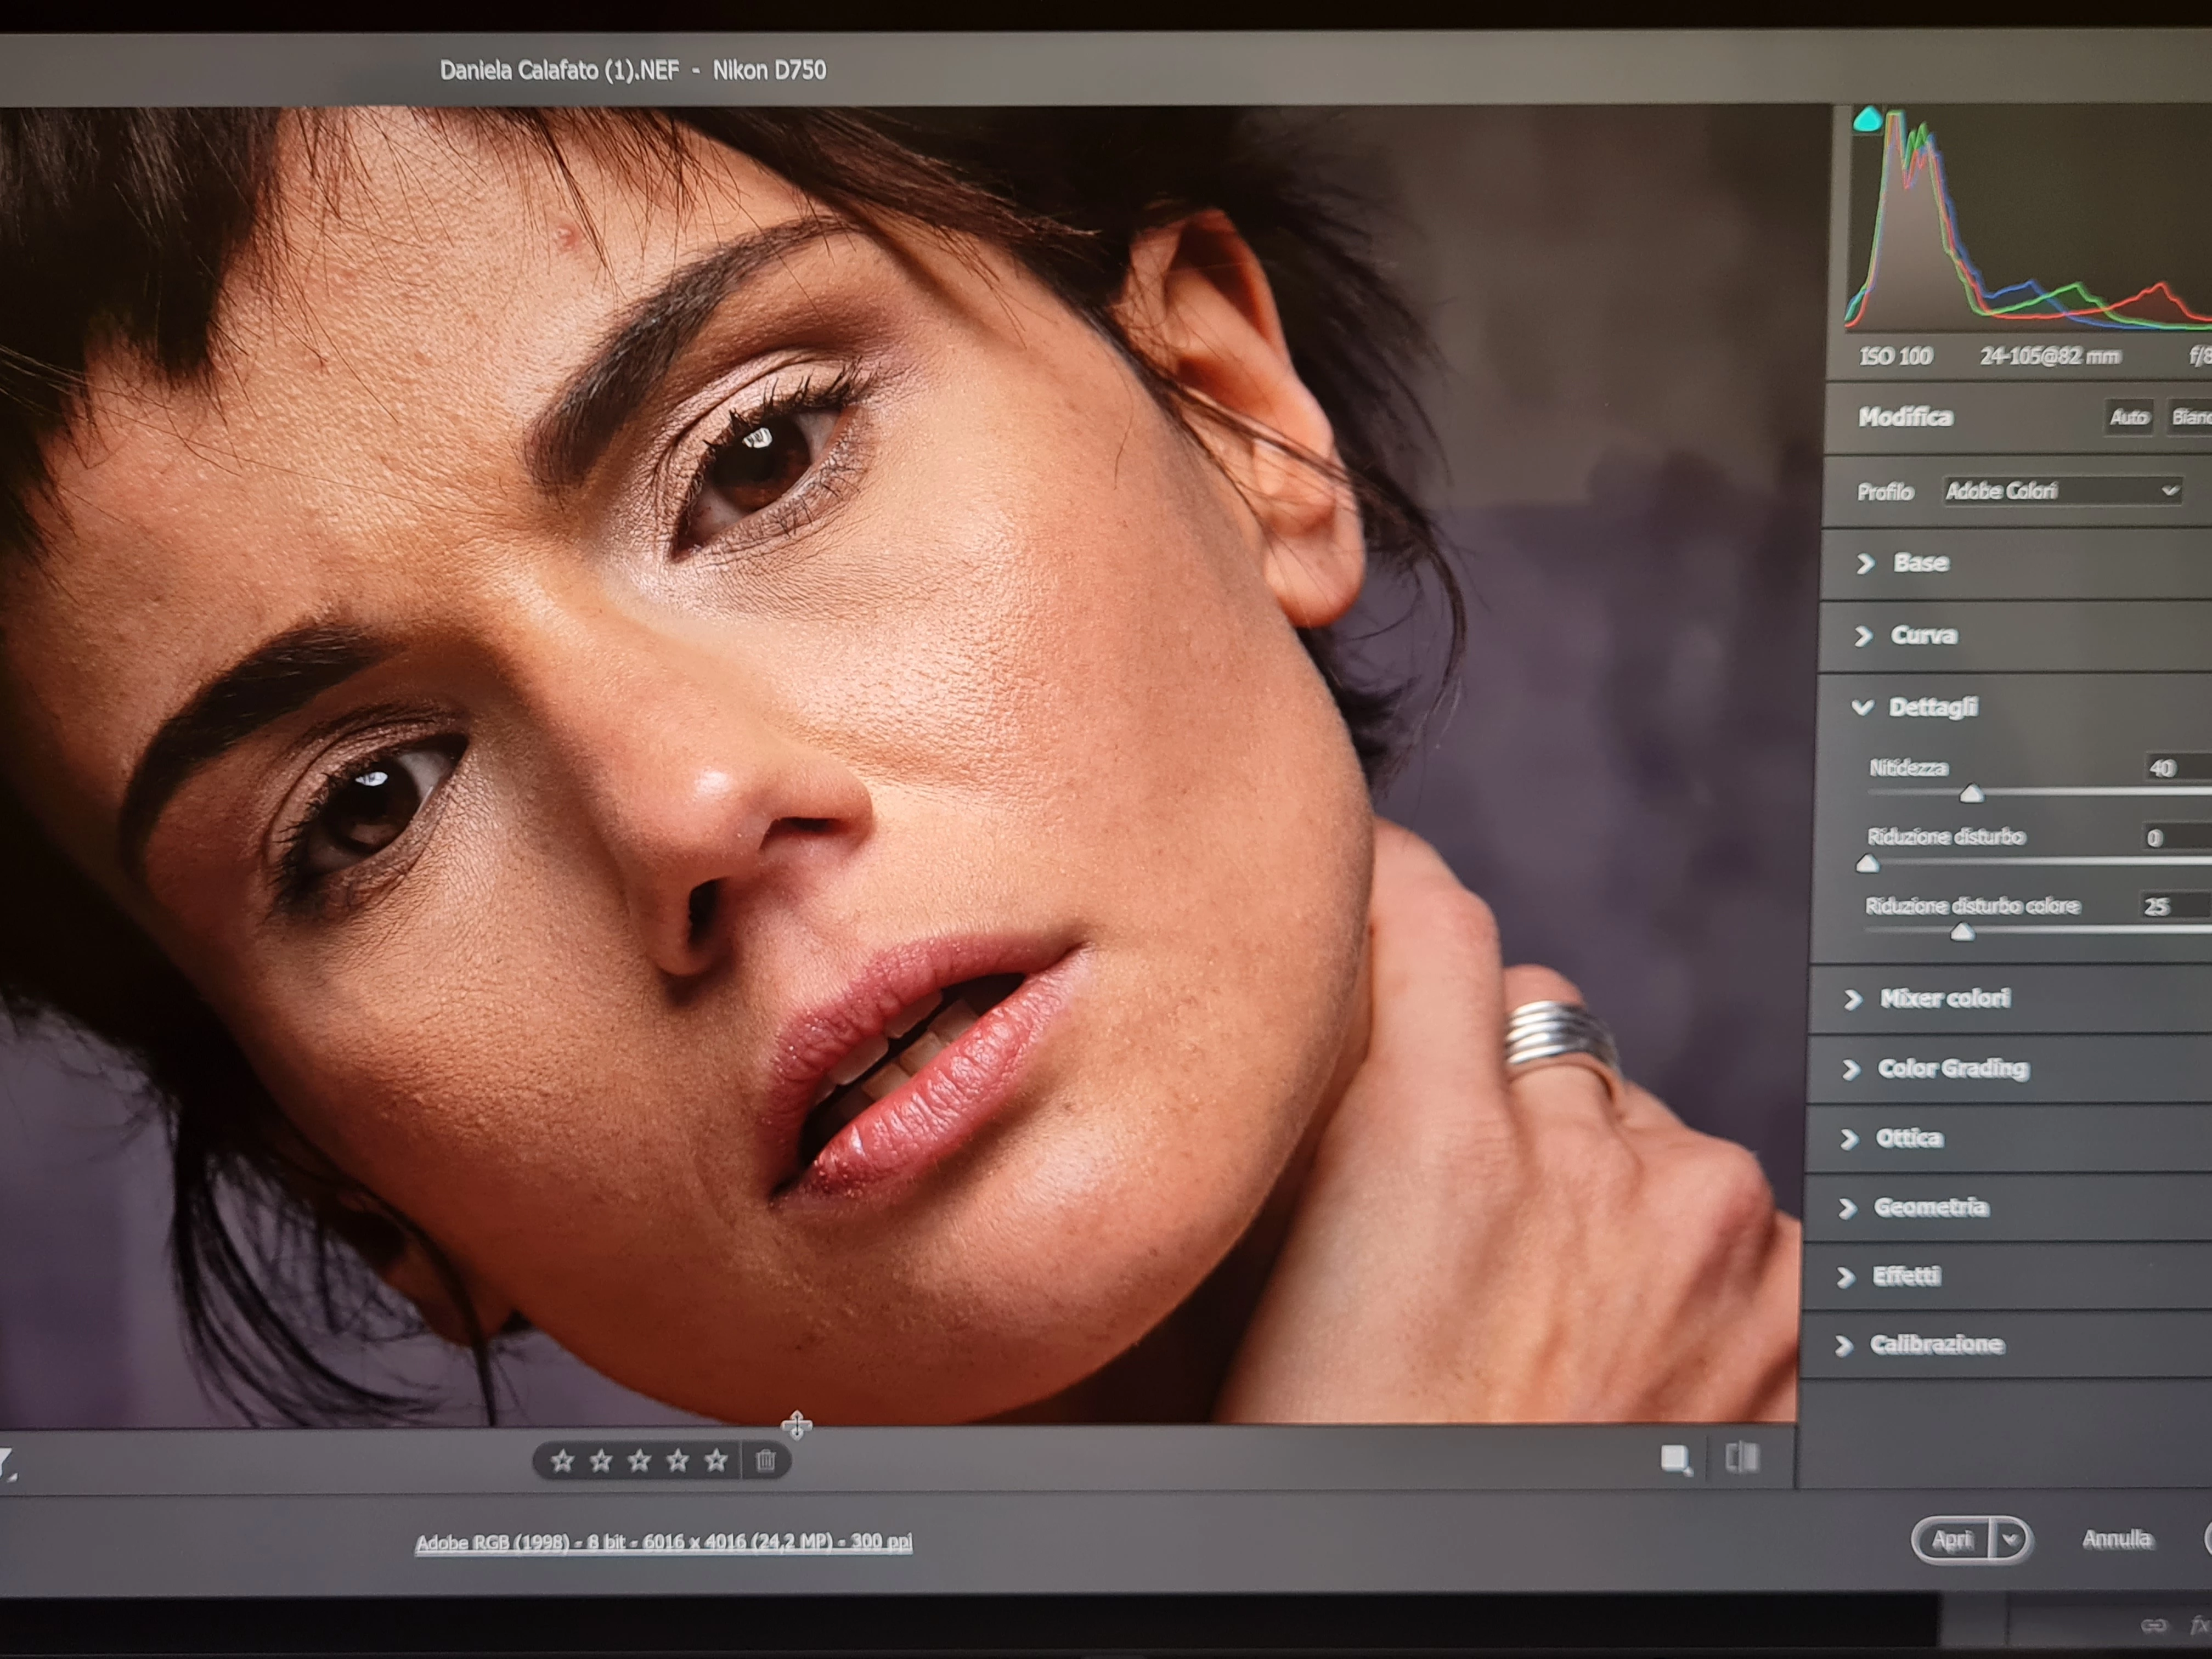The height and width of the screenshot is (1659, 2212).
Task: Open the Profilo dropdown showing Adobe Colori
Action: [x=2060, y=491]
